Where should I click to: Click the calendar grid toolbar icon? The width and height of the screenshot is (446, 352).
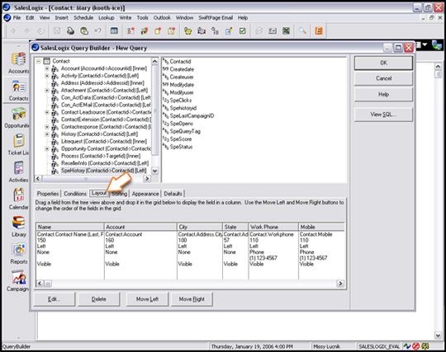[114, 31]
